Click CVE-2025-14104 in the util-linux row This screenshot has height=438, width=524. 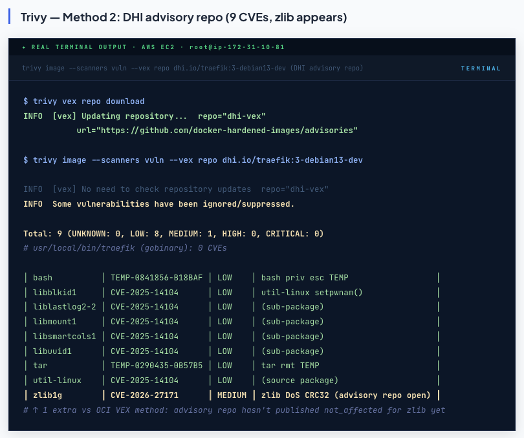144,381
